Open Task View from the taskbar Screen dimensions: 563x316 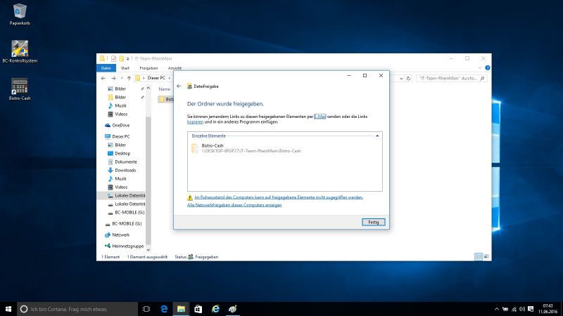(146, 309)
